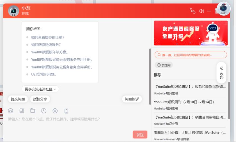Select U订货常见问题 suggested question
The height and width of the screenshot is (142, 236).
pyautogui.click(x=44, y=74)
